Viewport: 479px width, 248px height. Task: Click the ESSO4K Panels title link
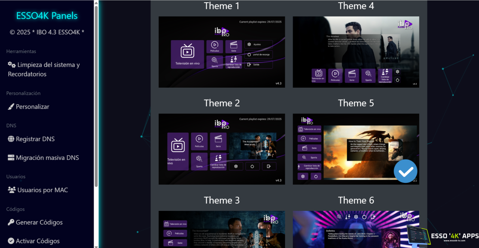point(47,16)
